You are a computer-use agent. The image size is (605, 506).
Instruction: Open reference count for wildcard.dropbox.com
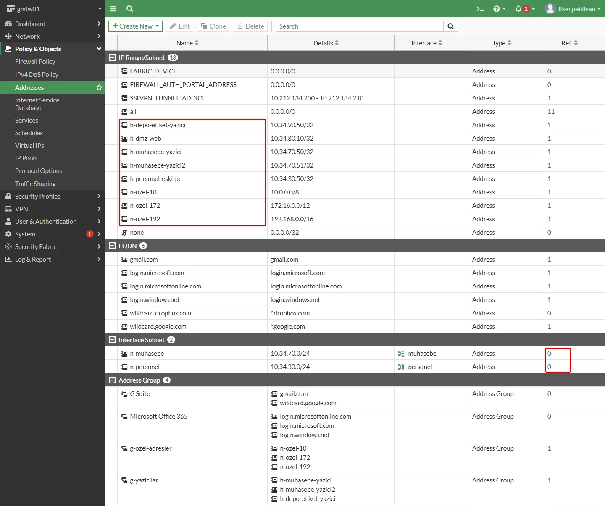[x=549, y=313]
